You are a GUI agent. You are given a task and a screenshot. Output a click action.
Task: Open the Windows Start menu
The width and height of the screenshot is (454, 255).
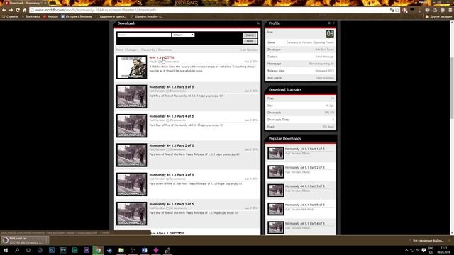6,250
